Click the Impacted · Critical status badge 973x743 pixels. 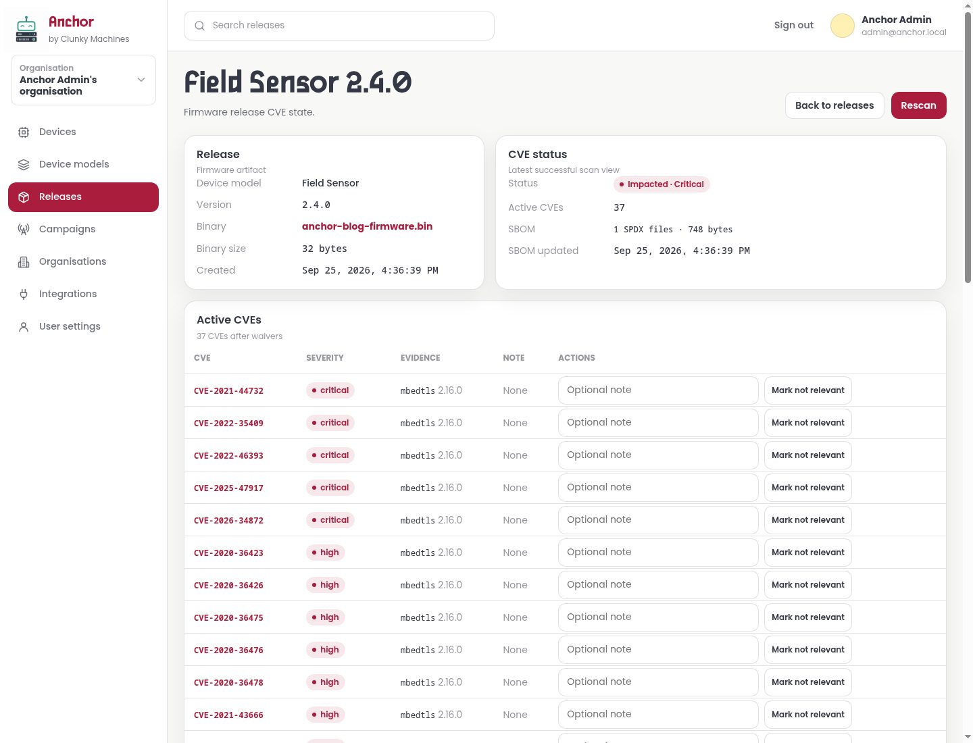pyautogui.click(x=662, y=184)
